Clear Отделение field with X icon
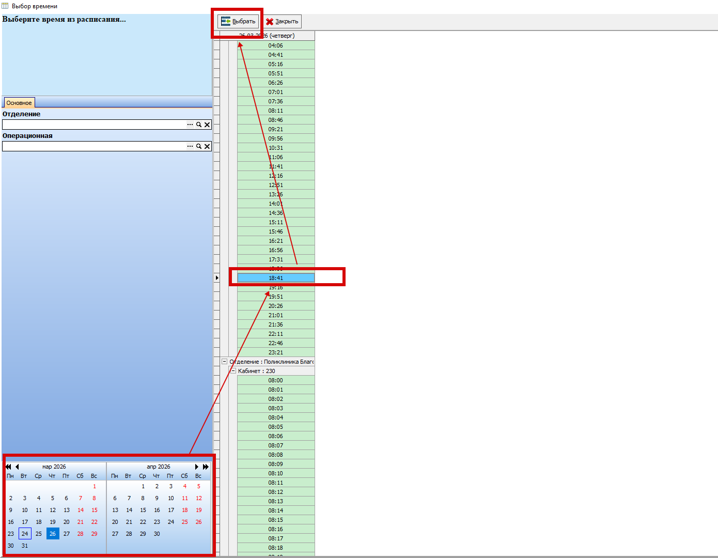 tap(207, 125)
